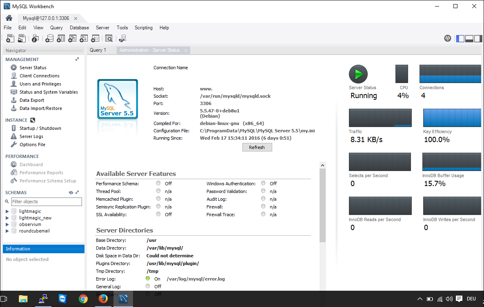The image size is (484, 307).
Task: Open the Edit menu
Action: pyautogui.click(x=22, y=28)
